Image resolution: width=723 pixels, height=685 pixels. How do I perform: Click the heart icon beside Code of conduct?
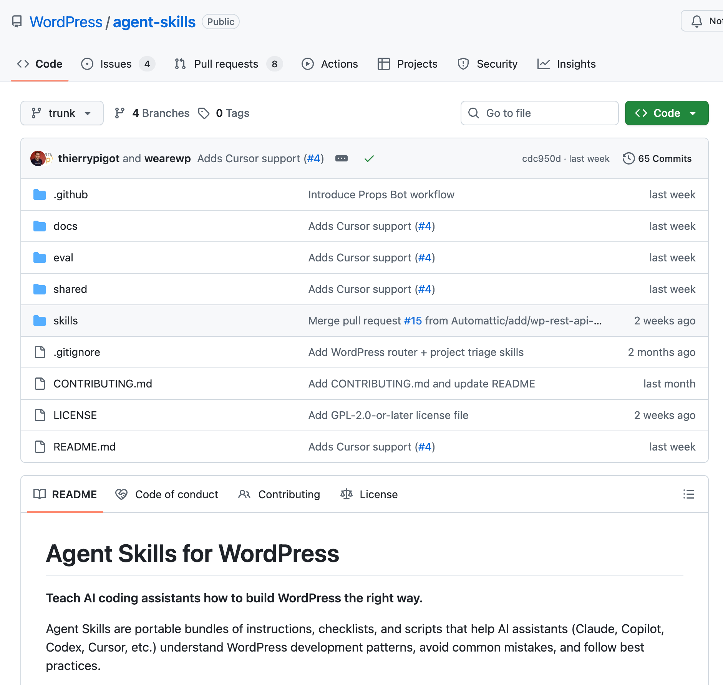(121, 494)
